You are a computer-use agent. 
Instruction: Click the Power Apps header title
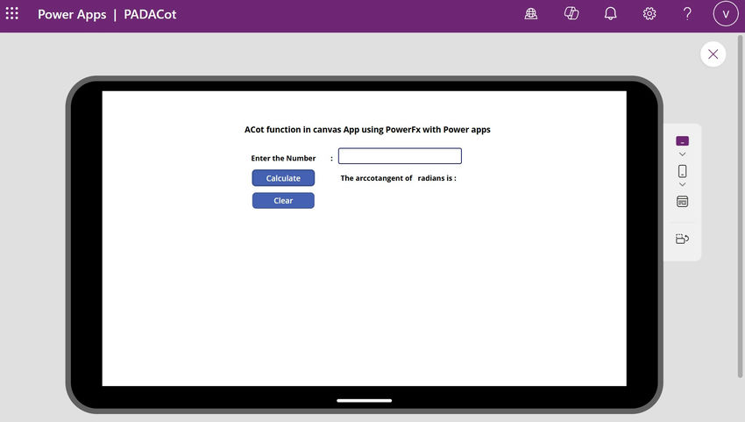pos(72,14)
